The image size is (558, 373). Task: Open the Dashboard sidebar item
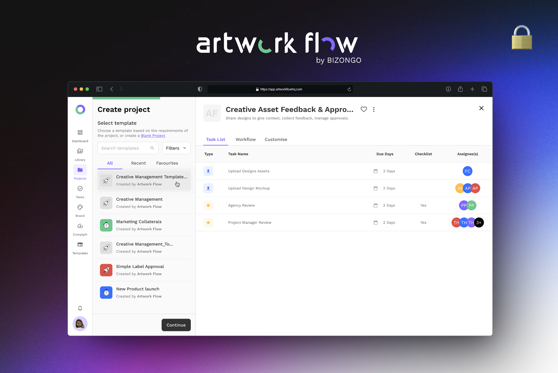80,136
